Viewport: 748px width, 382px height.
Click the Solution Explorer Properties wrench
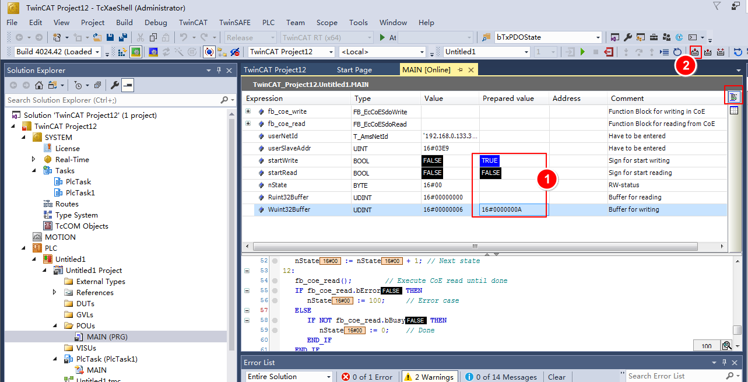click(115, 85)
